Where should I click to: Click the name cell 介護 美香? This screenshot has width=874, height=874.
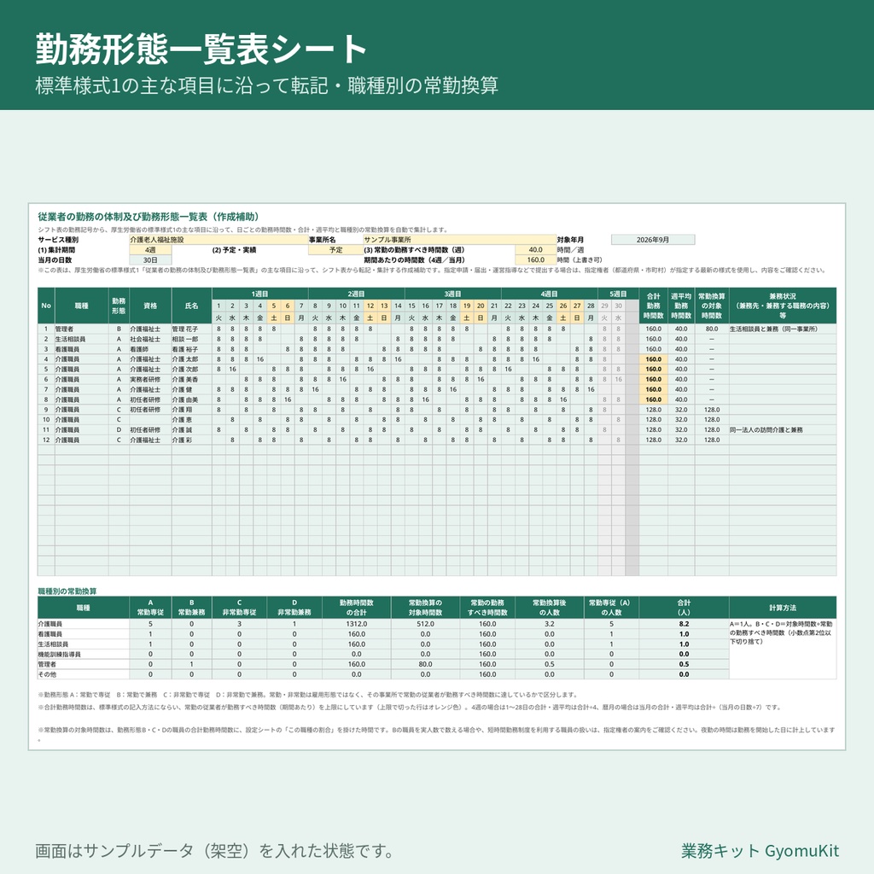tap(191, 379)
